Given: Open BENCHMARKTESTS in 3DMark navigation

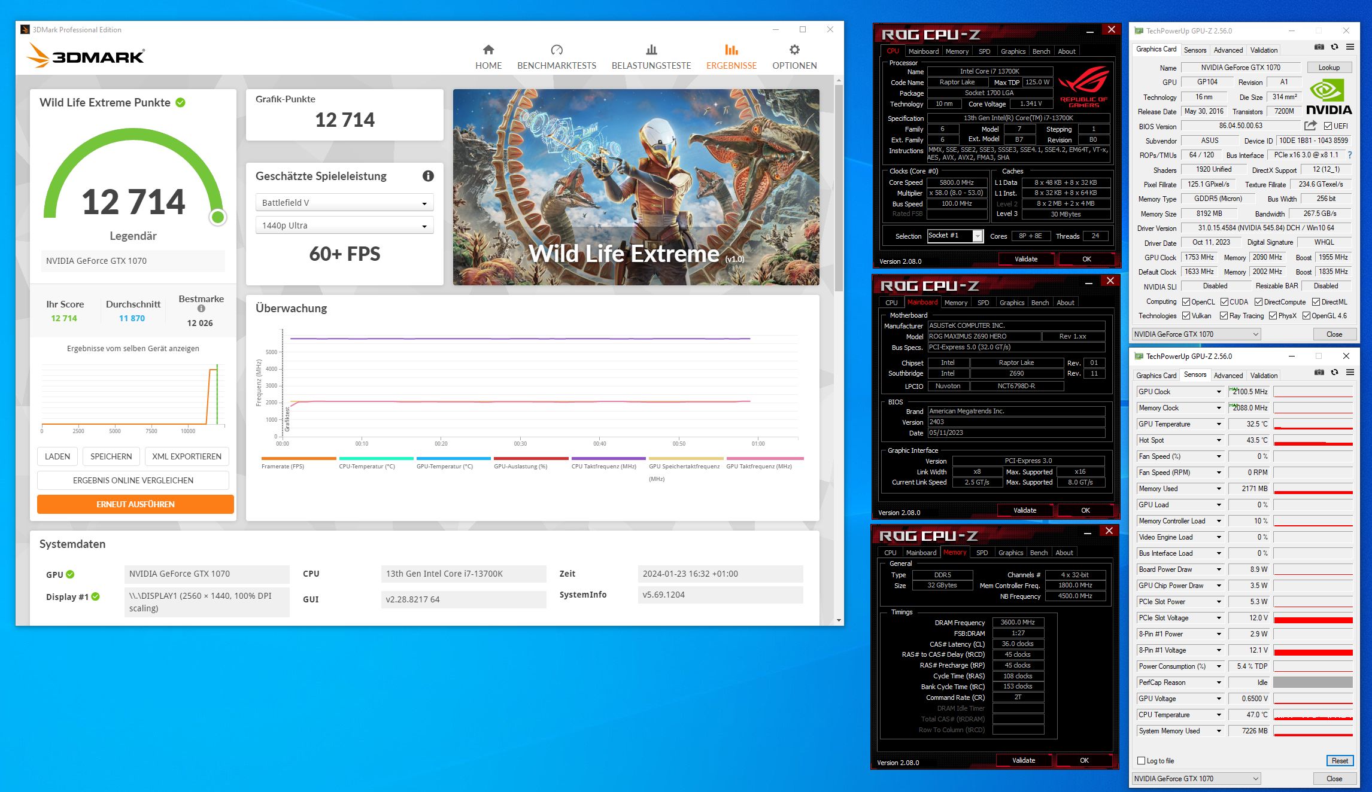Looking at the screenshot, I should point(557,57).
